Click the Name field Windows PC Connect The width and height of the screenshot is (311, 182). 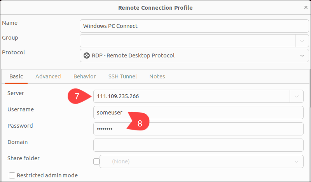(194, 26)
